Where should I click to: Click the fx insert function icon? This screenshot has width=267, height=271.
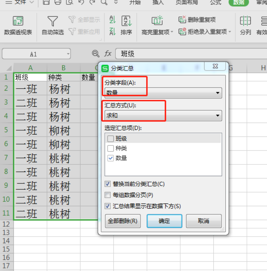[108, 54]
